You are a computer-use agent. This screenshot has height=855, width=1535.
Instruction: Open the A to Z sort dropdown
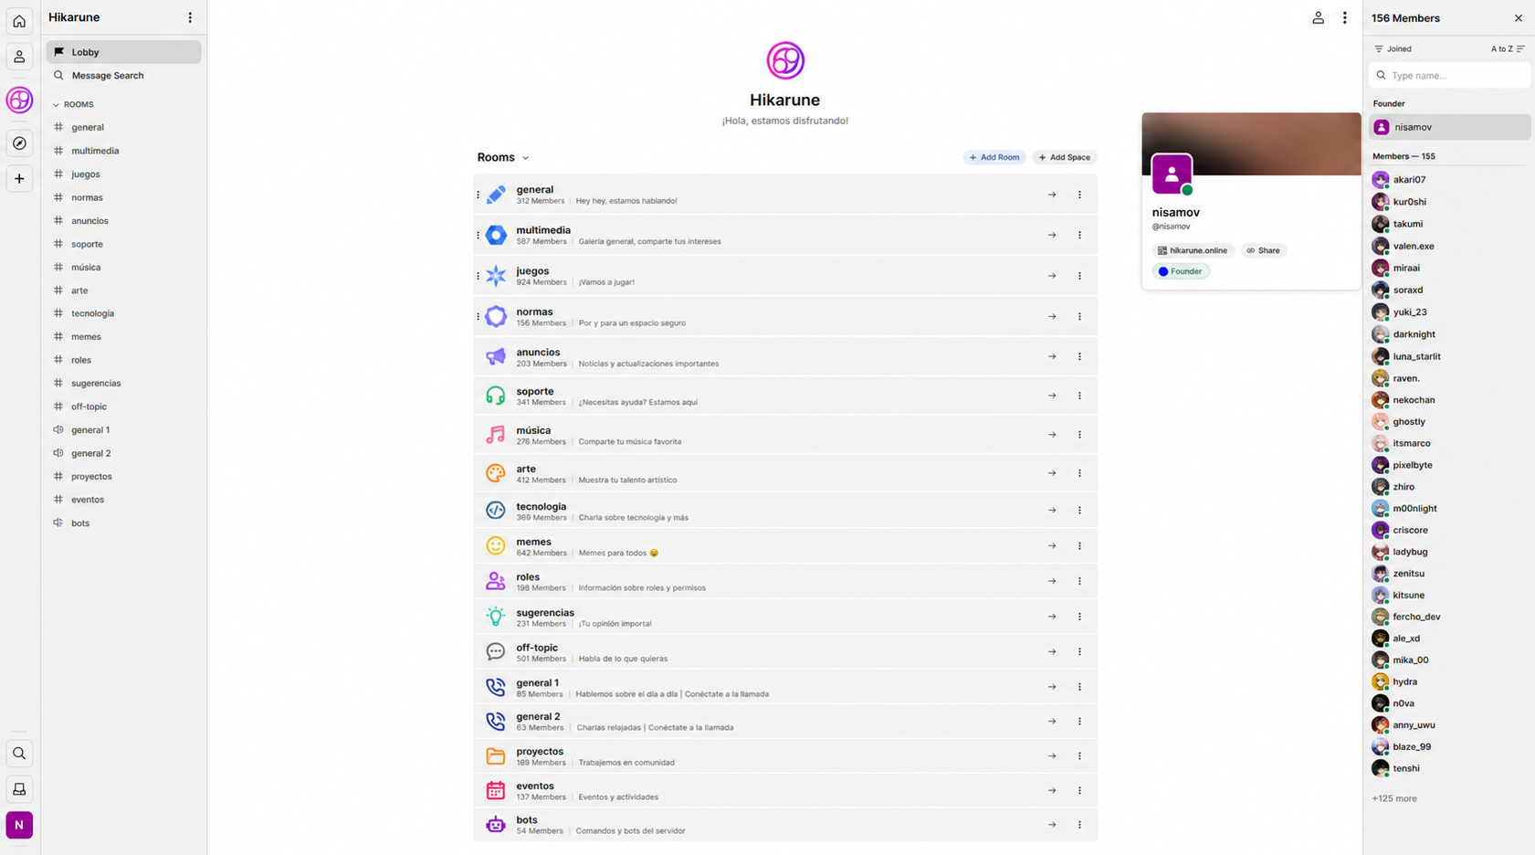[1508, 49]
